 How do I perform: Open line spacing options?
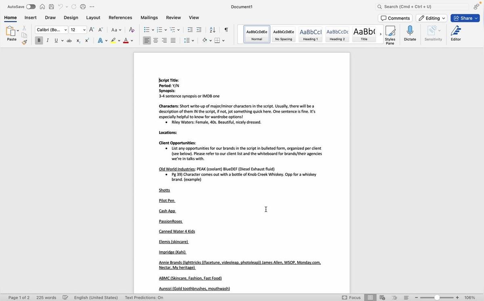189,40
